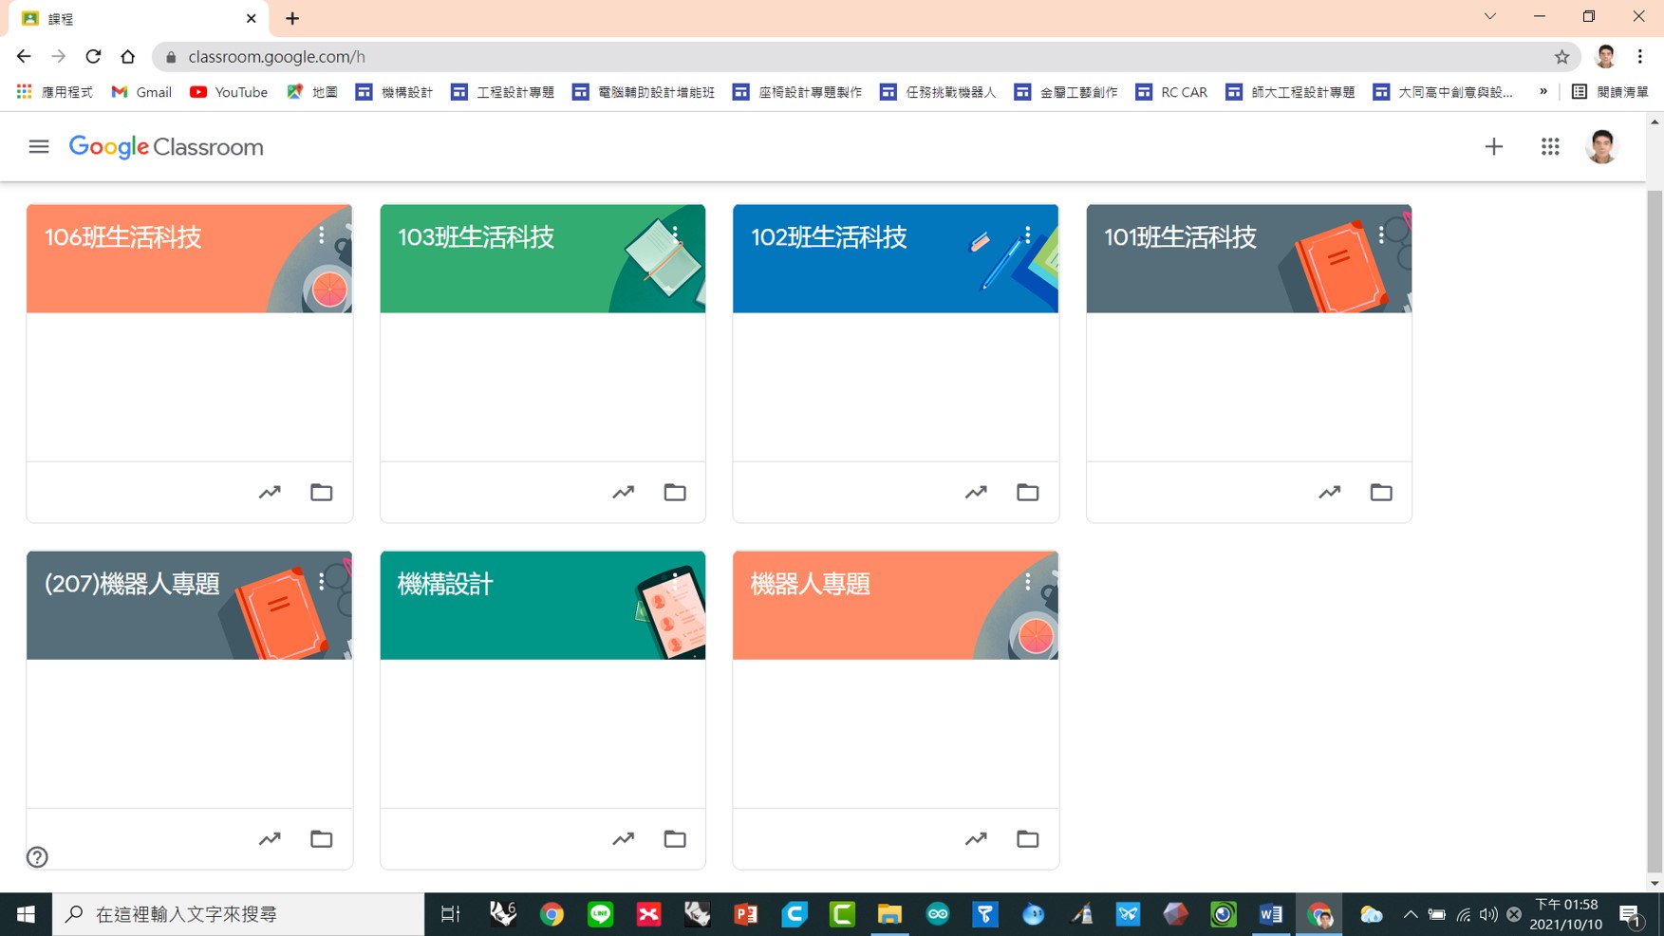Open the 102班生活科技 class
The width and height of the screenshot is (1664, 936).
[829, 237]
